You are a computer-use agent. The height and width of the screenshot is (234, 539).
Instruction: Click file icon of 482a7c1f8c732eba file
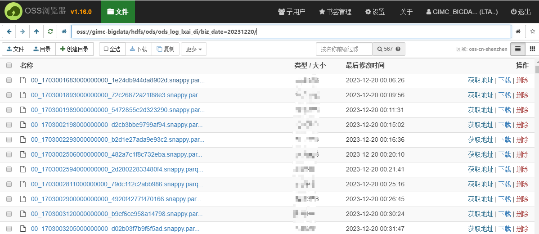click(x=23, y=154)
